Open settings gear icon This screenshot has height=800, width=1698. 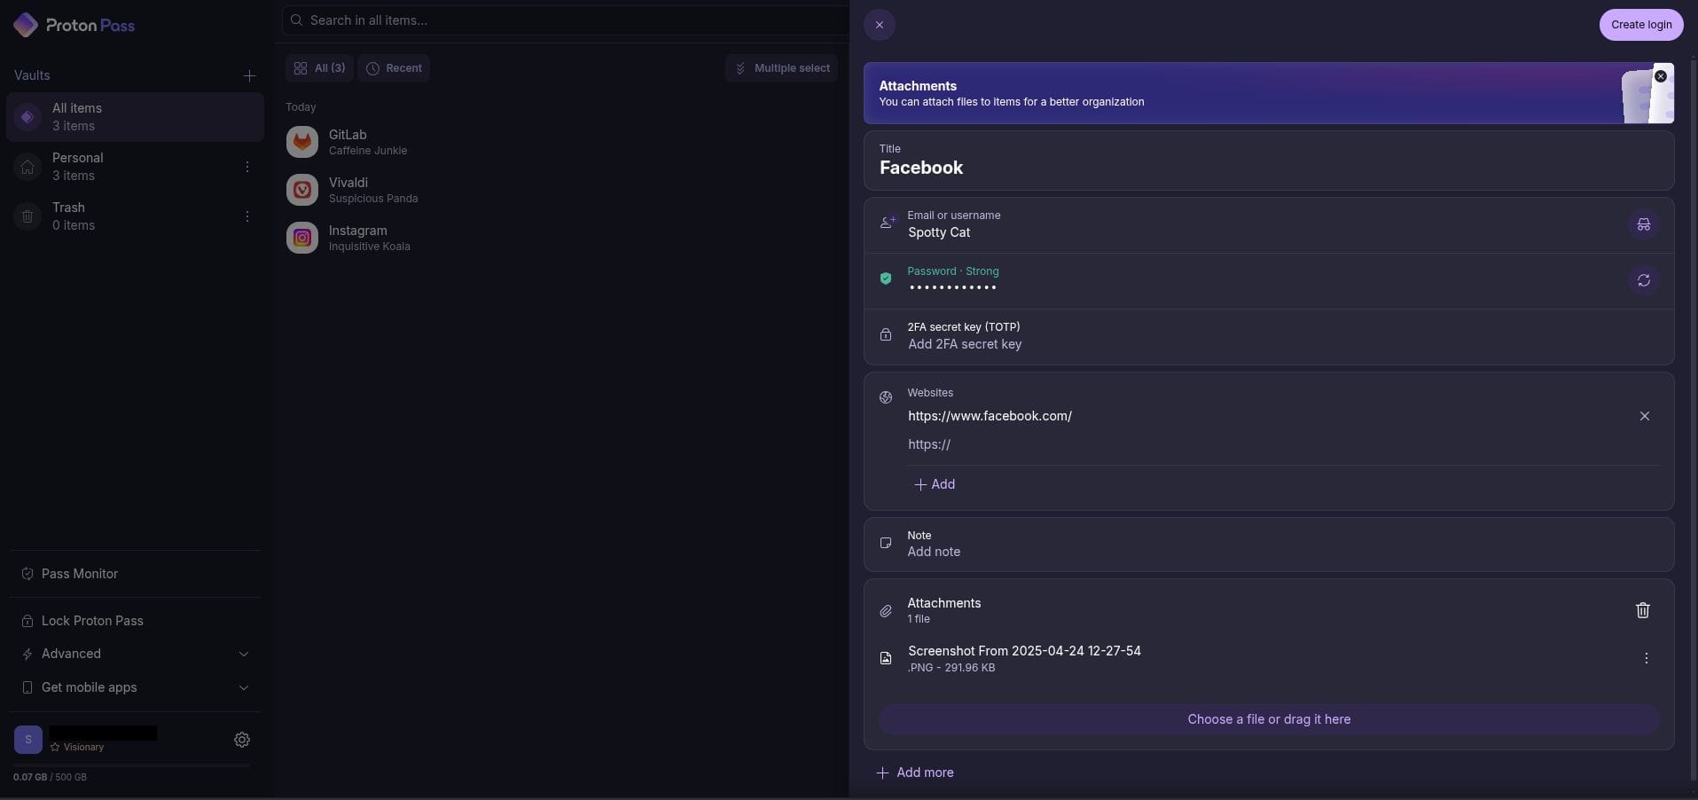click(x=242, y=740)
